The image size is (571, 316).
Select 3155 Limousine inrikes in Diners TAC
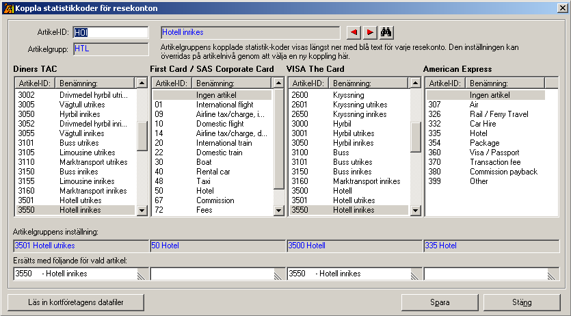[76, 181]
